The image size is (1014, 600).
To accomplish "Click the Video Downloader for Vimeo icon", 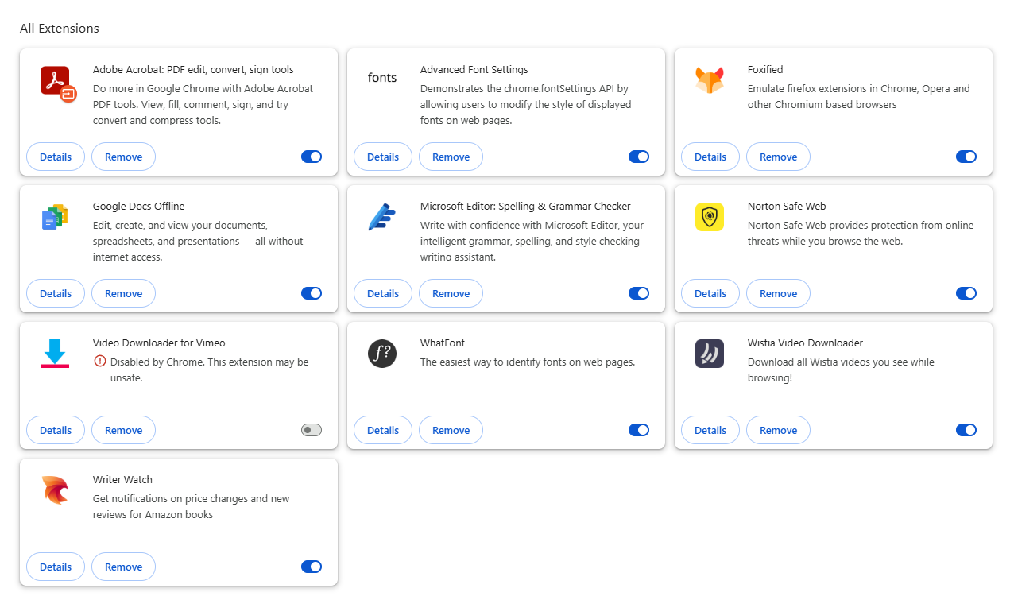I will [x=55, y=354].
